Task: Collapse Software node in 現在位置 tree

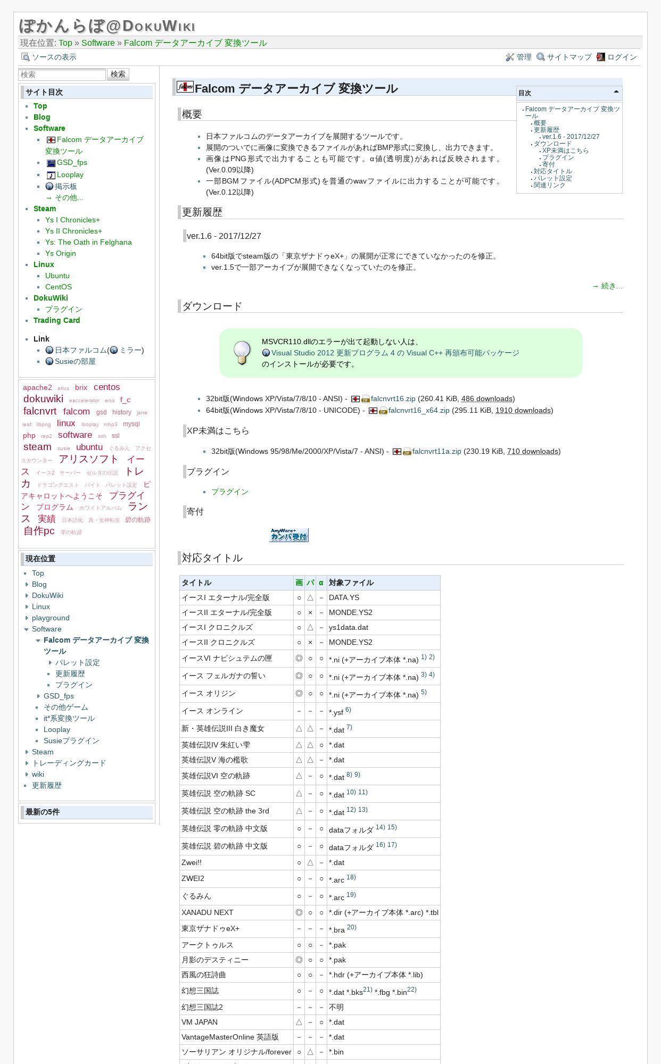Action: (x=27, y=629)
